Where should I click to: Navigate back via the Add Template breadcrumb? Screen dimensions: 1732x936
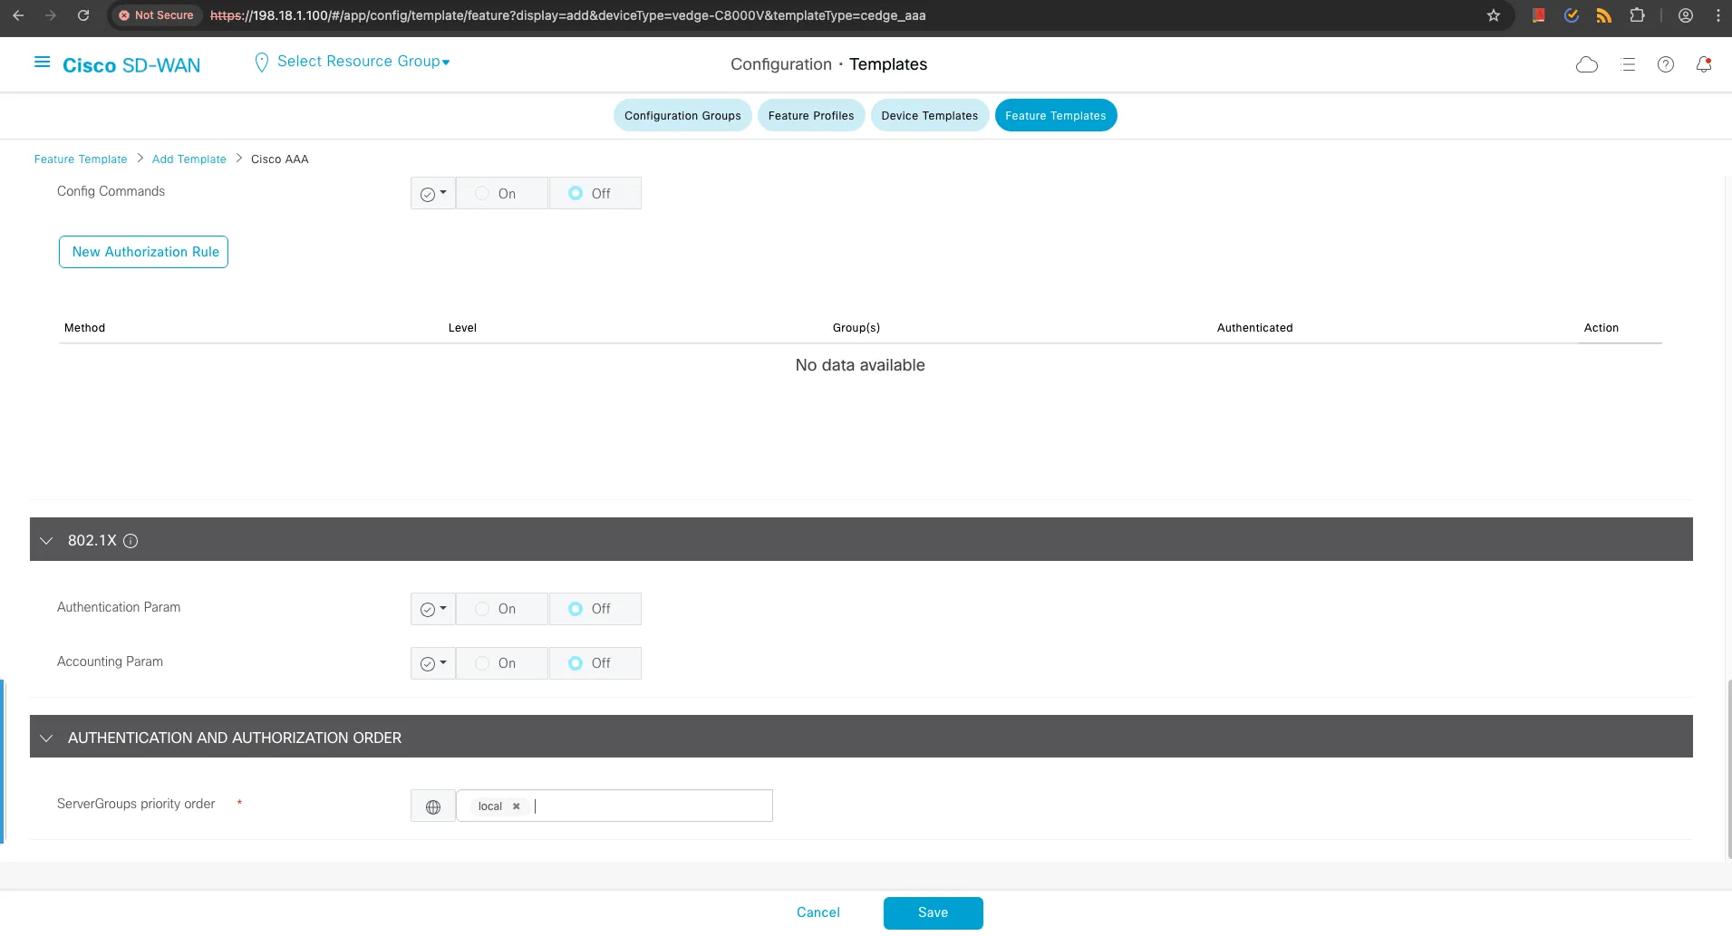point(189,159)
